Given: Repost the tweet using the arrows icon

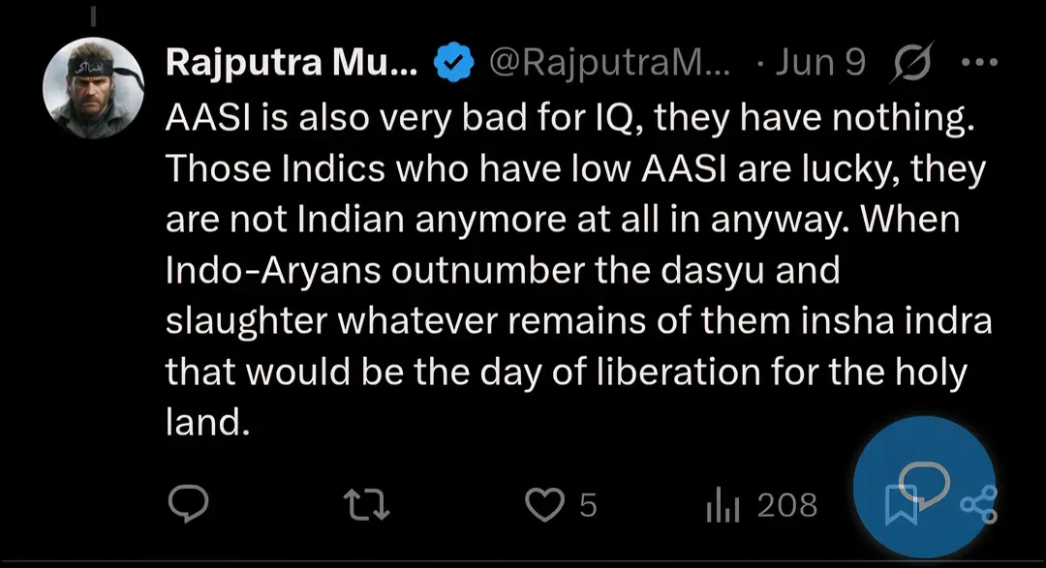Looking at the screenshot, I should tap(368, 504).
